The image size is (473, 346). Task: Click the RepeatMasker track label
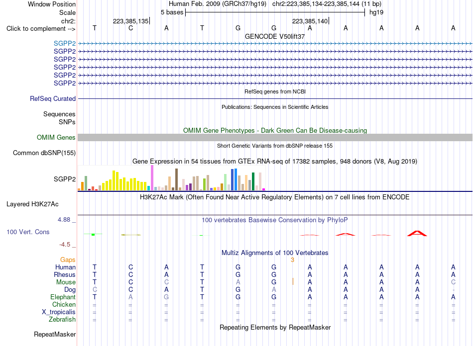55,334
